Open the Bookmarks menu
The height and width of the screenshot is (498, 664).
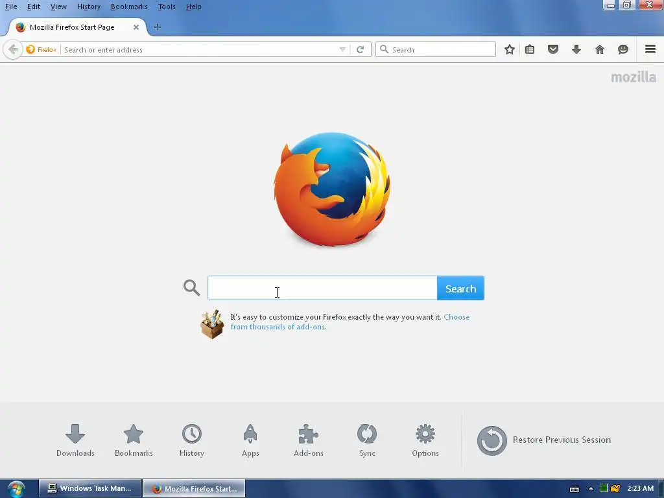[x=129, y=6]
